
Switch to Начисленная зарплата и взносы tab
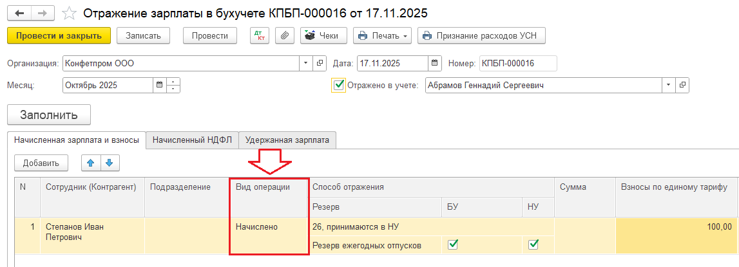(x=77, y=140)
